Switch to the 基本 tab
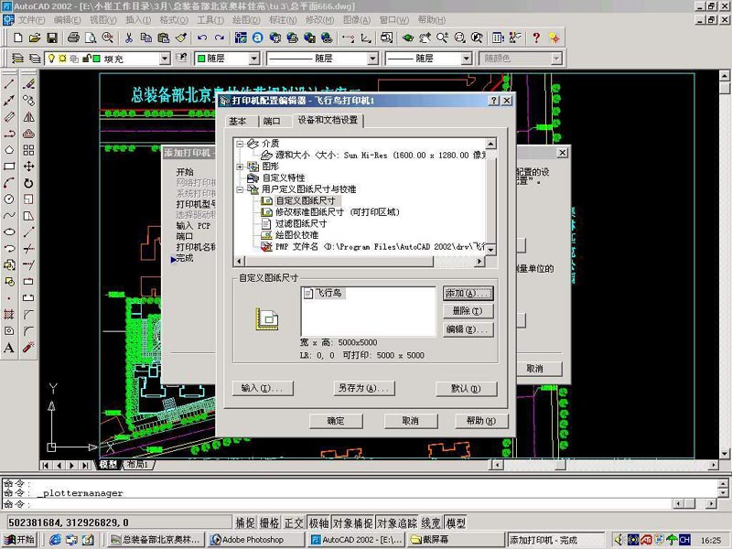This screenshot has height=549, width=732. coord(238,122)
